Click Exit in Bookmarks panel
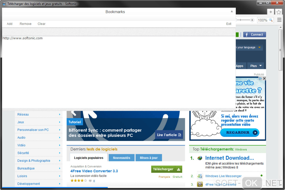 pos(229,24)
